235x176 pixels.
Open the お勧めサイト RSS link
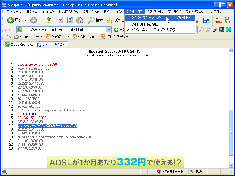(x=58, y=36)
